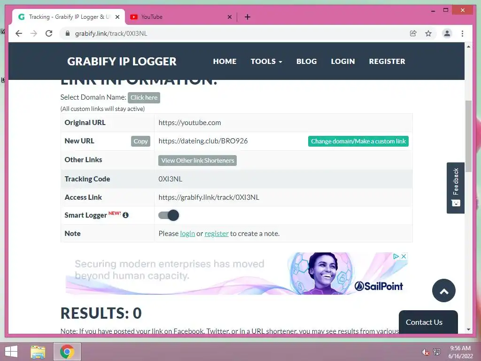Open the BLOG nav item
Screen dimensions: 481x361
coord(306,62)
